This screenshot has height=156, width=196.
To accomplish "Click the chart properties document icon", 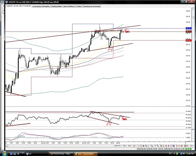I will 185,146.
